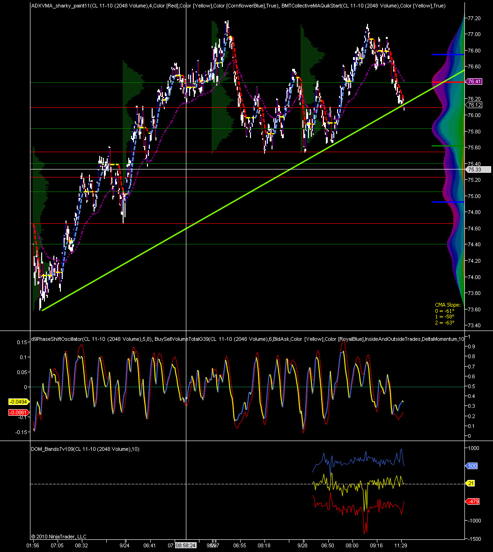Click the 0.15 oscillator left axis label
The width and height of the screenshot is (493, 552).
tap(22, 342)
